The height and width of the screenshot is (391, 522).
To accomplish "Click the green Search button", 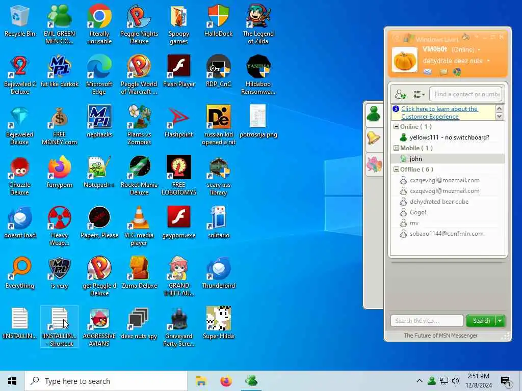I will pyautogui.click(x=481, y=321).
